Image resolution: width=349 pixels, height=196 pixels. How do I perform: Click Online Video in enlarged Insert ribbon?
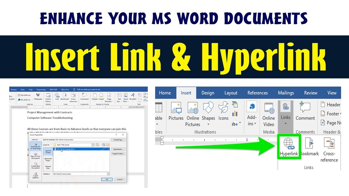269,114
